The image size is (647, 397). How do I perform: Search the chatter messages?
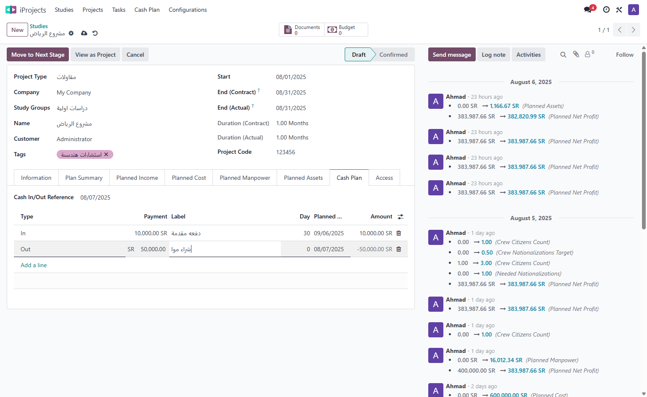563,55
